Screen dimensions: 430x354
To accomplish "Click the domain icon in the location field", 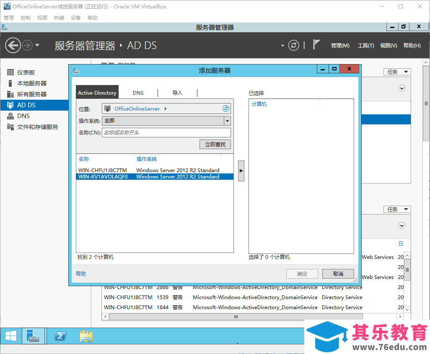I will 107,109.
